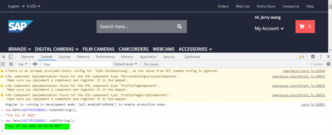Open the spartacus-core.js:23543 source link

pyautogui.click(x=304, y=71)
